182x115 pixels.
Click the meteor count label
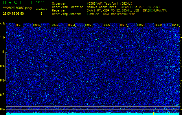click(x=42, y=9)
